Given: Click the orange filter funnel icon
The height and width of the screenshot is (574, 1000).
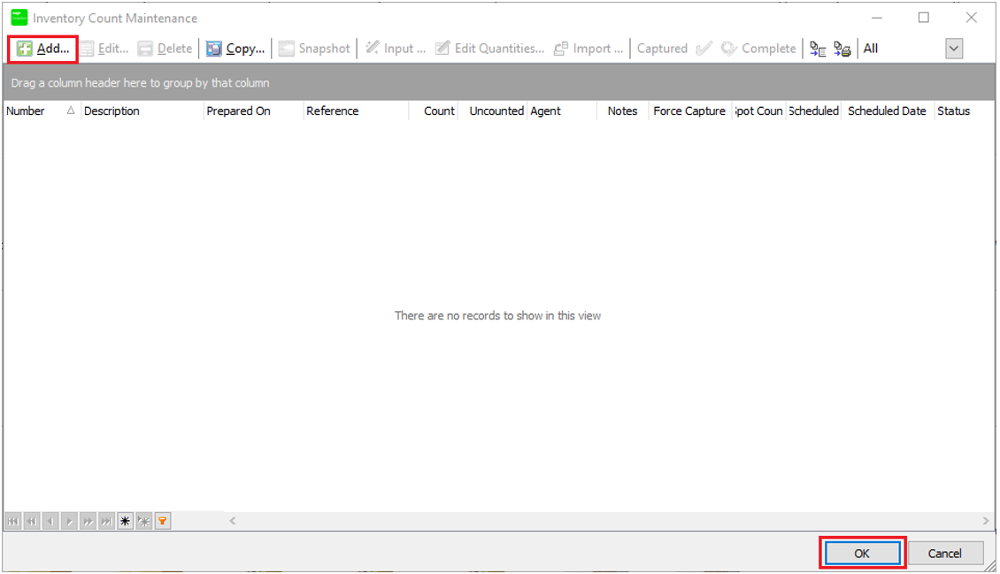Looking at the screenshot, I should (x=163, y=522).
